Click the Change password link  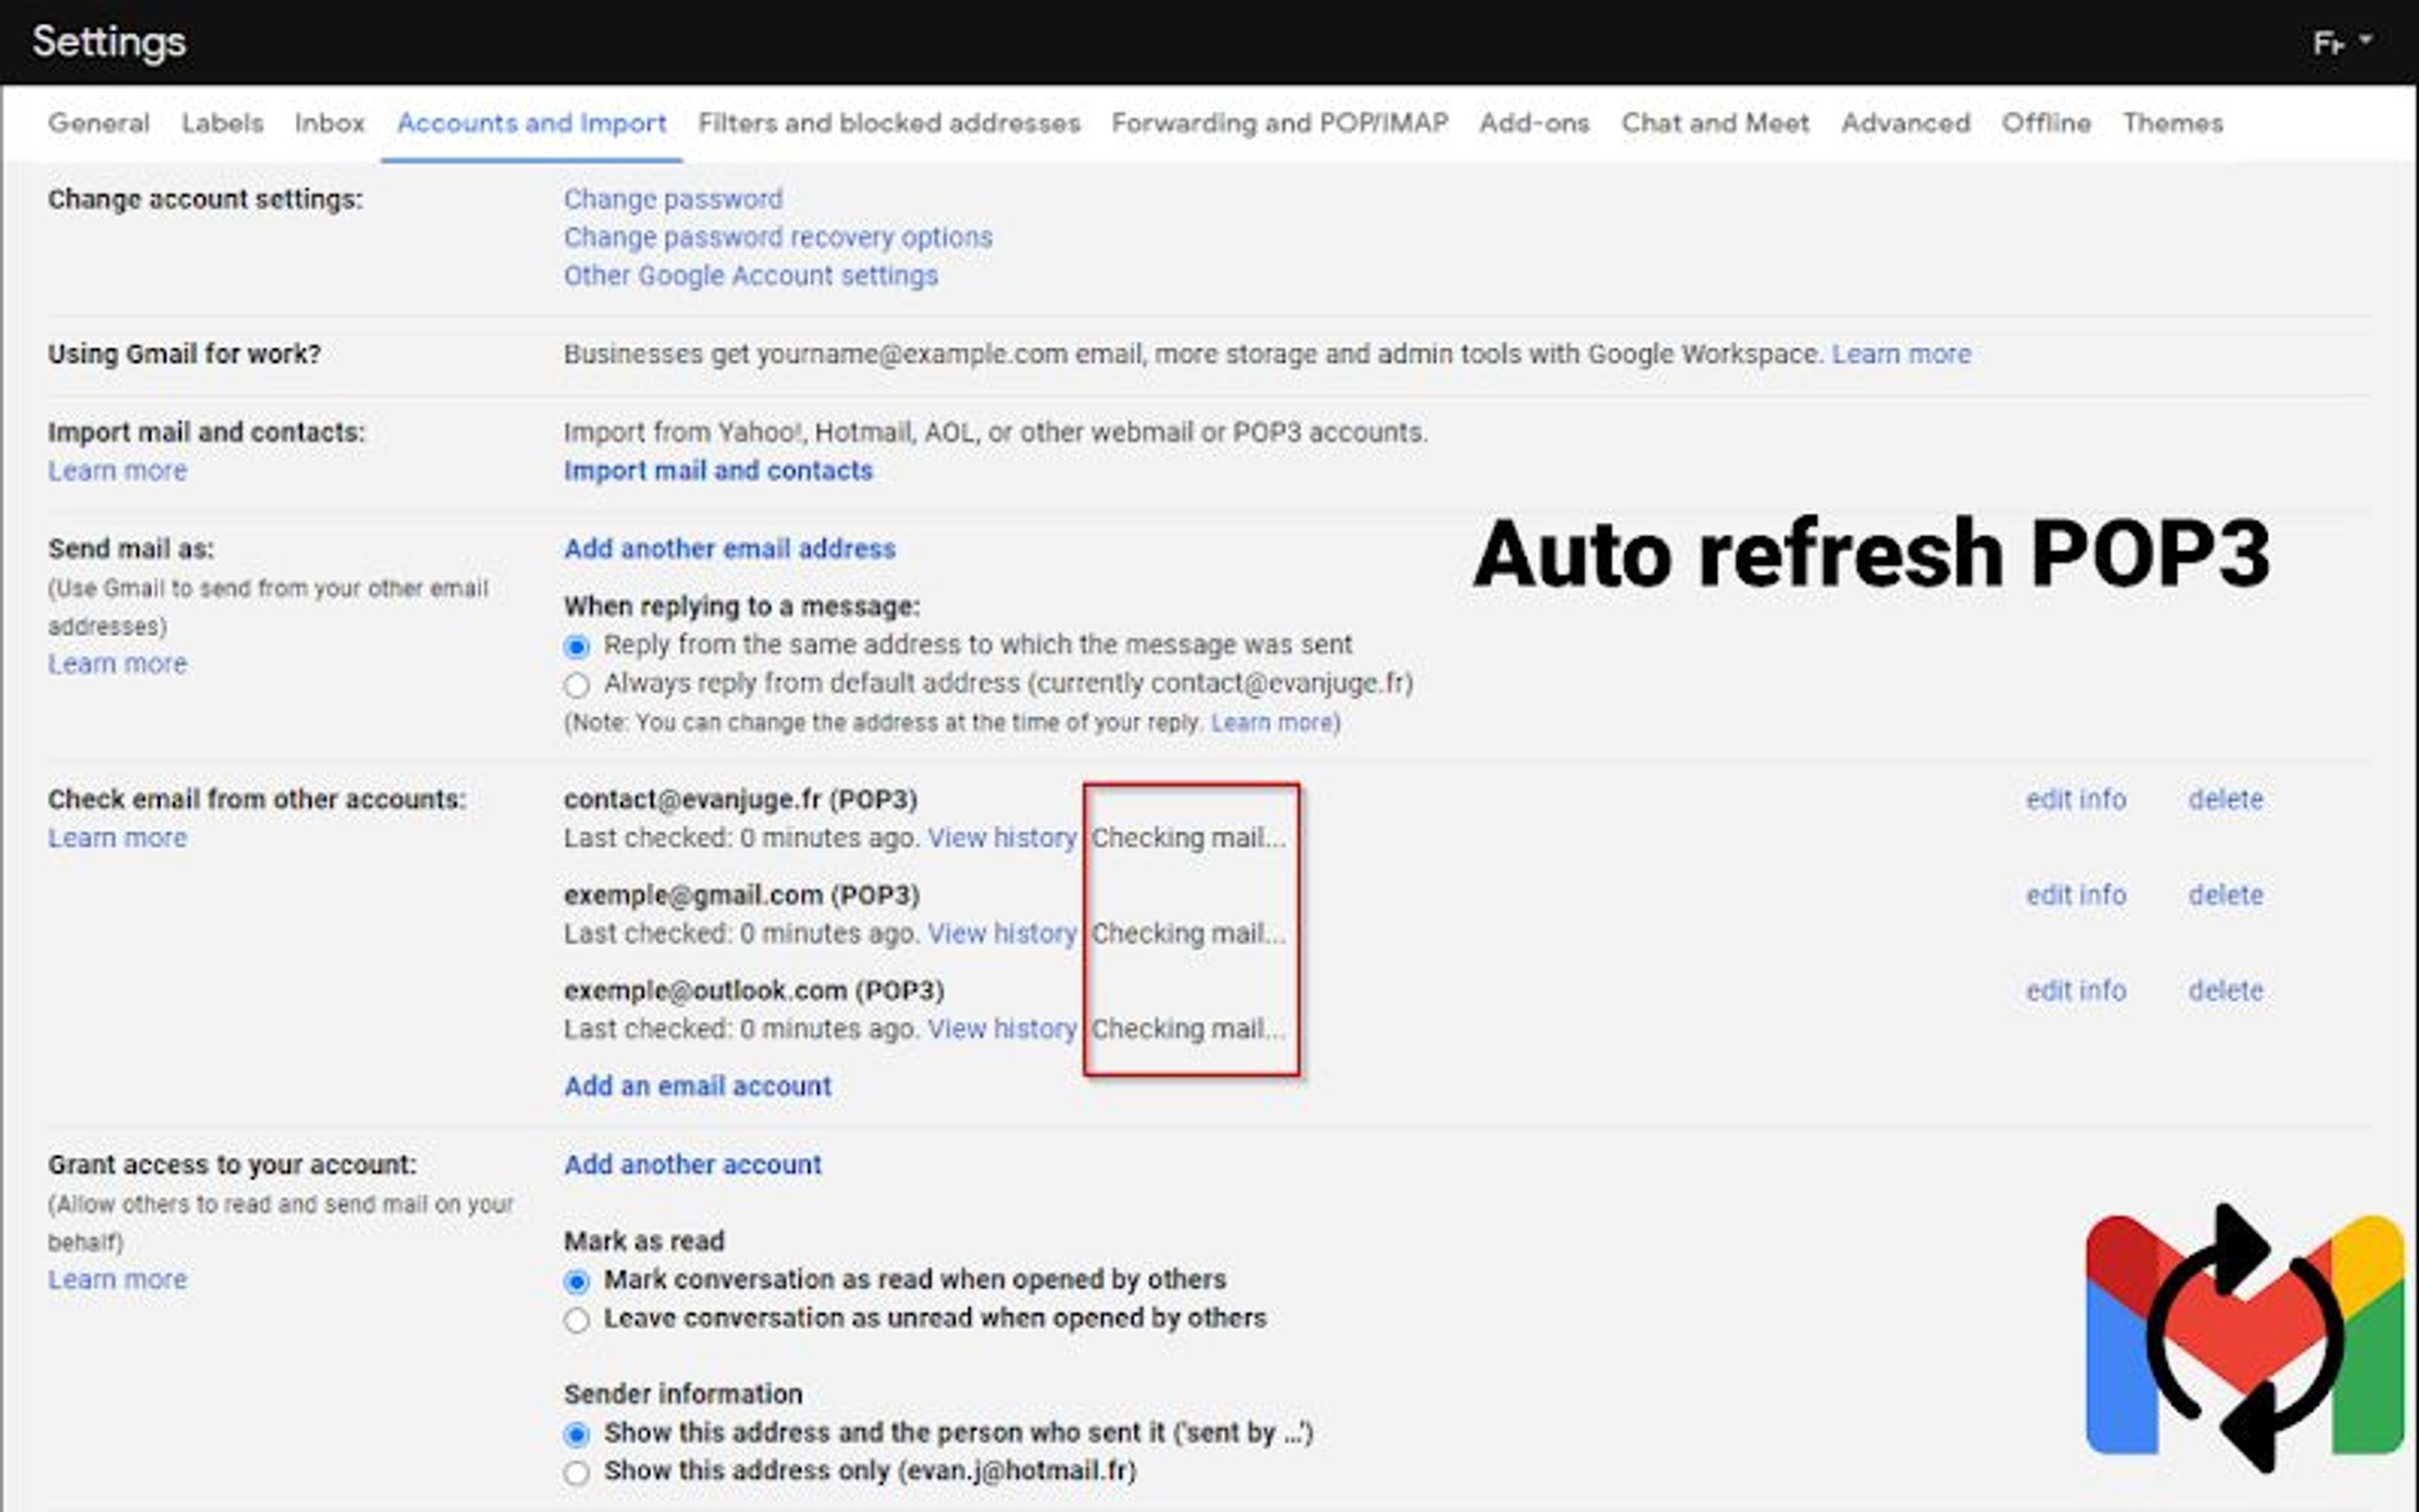point(673,199)
